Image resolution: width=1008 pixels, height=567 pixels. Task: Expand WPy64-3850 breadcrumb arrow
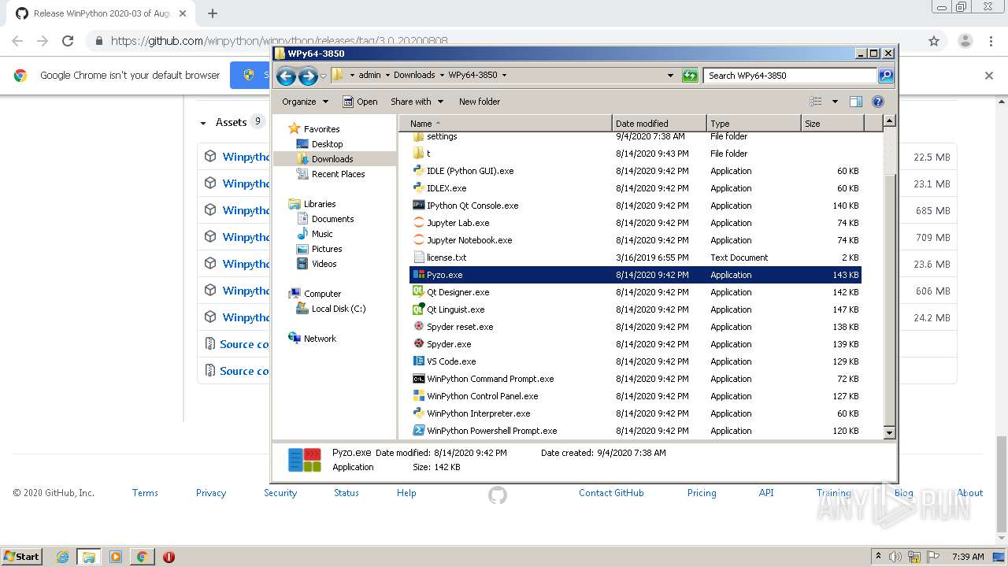tap(504, 76)
